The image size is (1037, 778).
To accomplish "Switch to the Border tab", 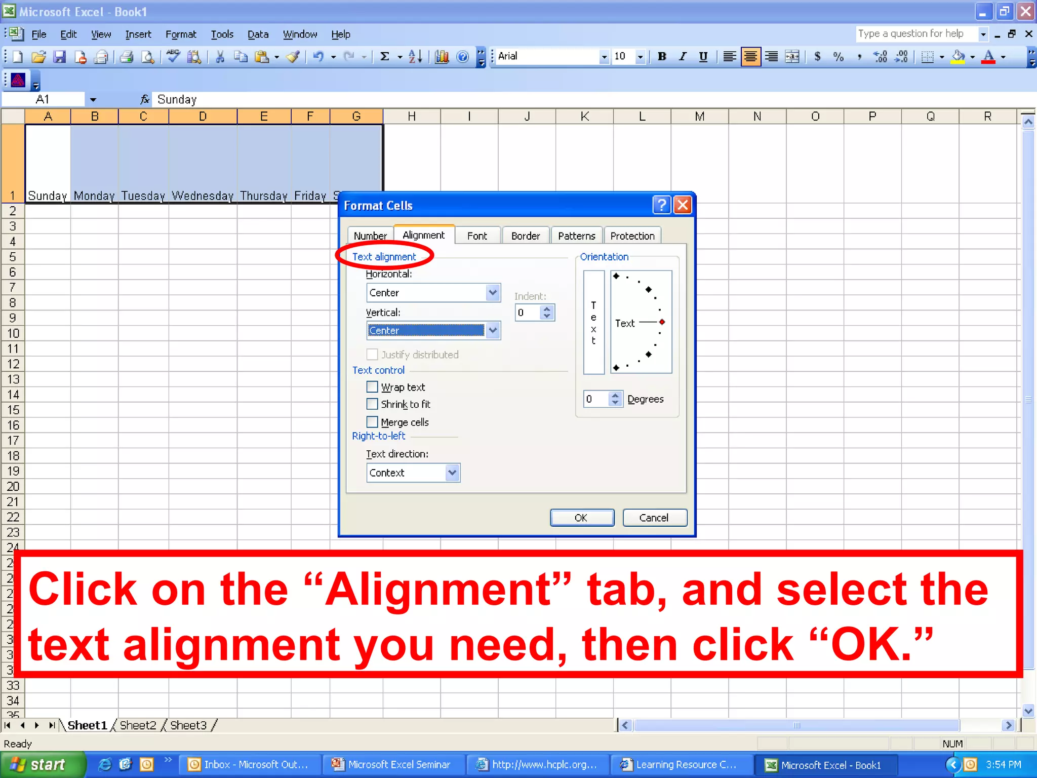I will 526,236.
